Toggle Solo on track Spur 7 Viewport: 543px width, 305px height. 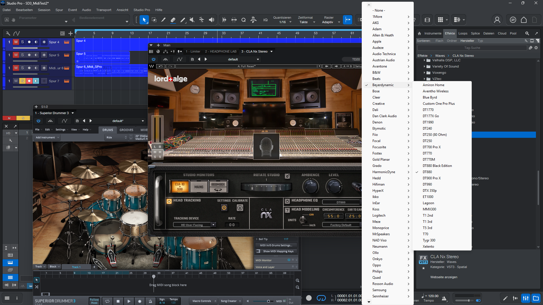coord(22,81)
